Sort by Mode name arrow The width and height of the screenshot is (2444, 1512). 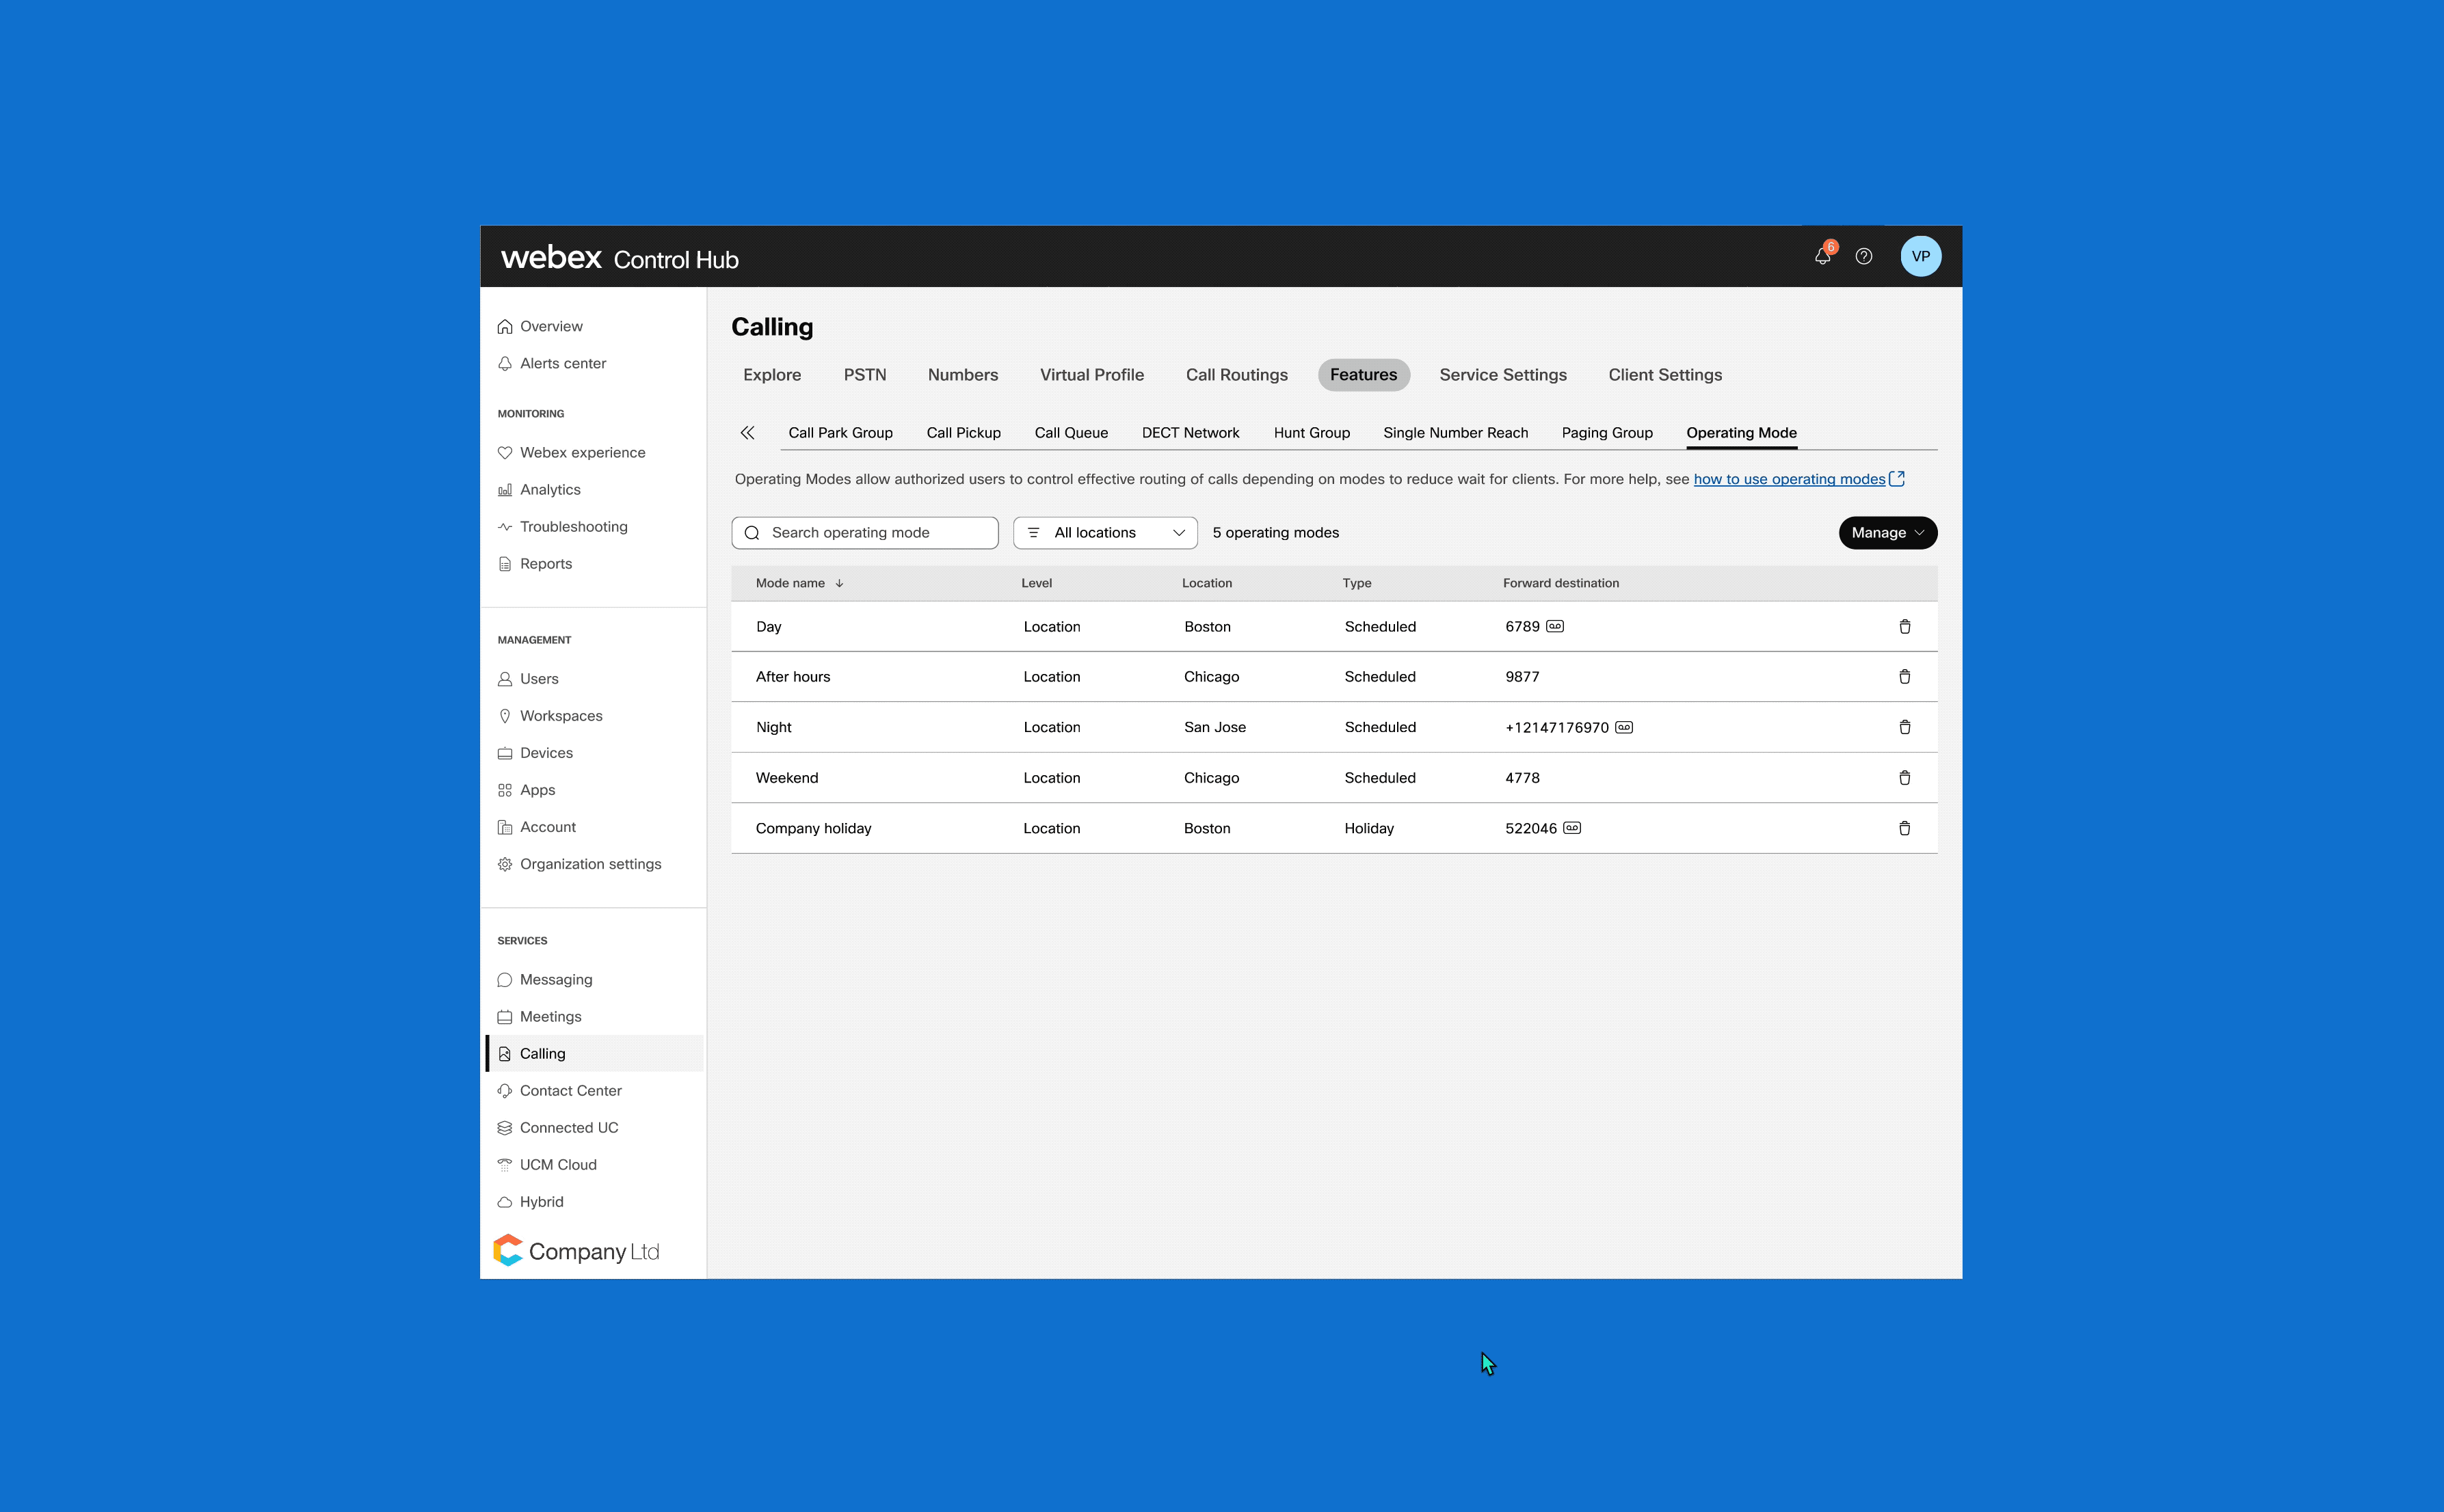839,583
